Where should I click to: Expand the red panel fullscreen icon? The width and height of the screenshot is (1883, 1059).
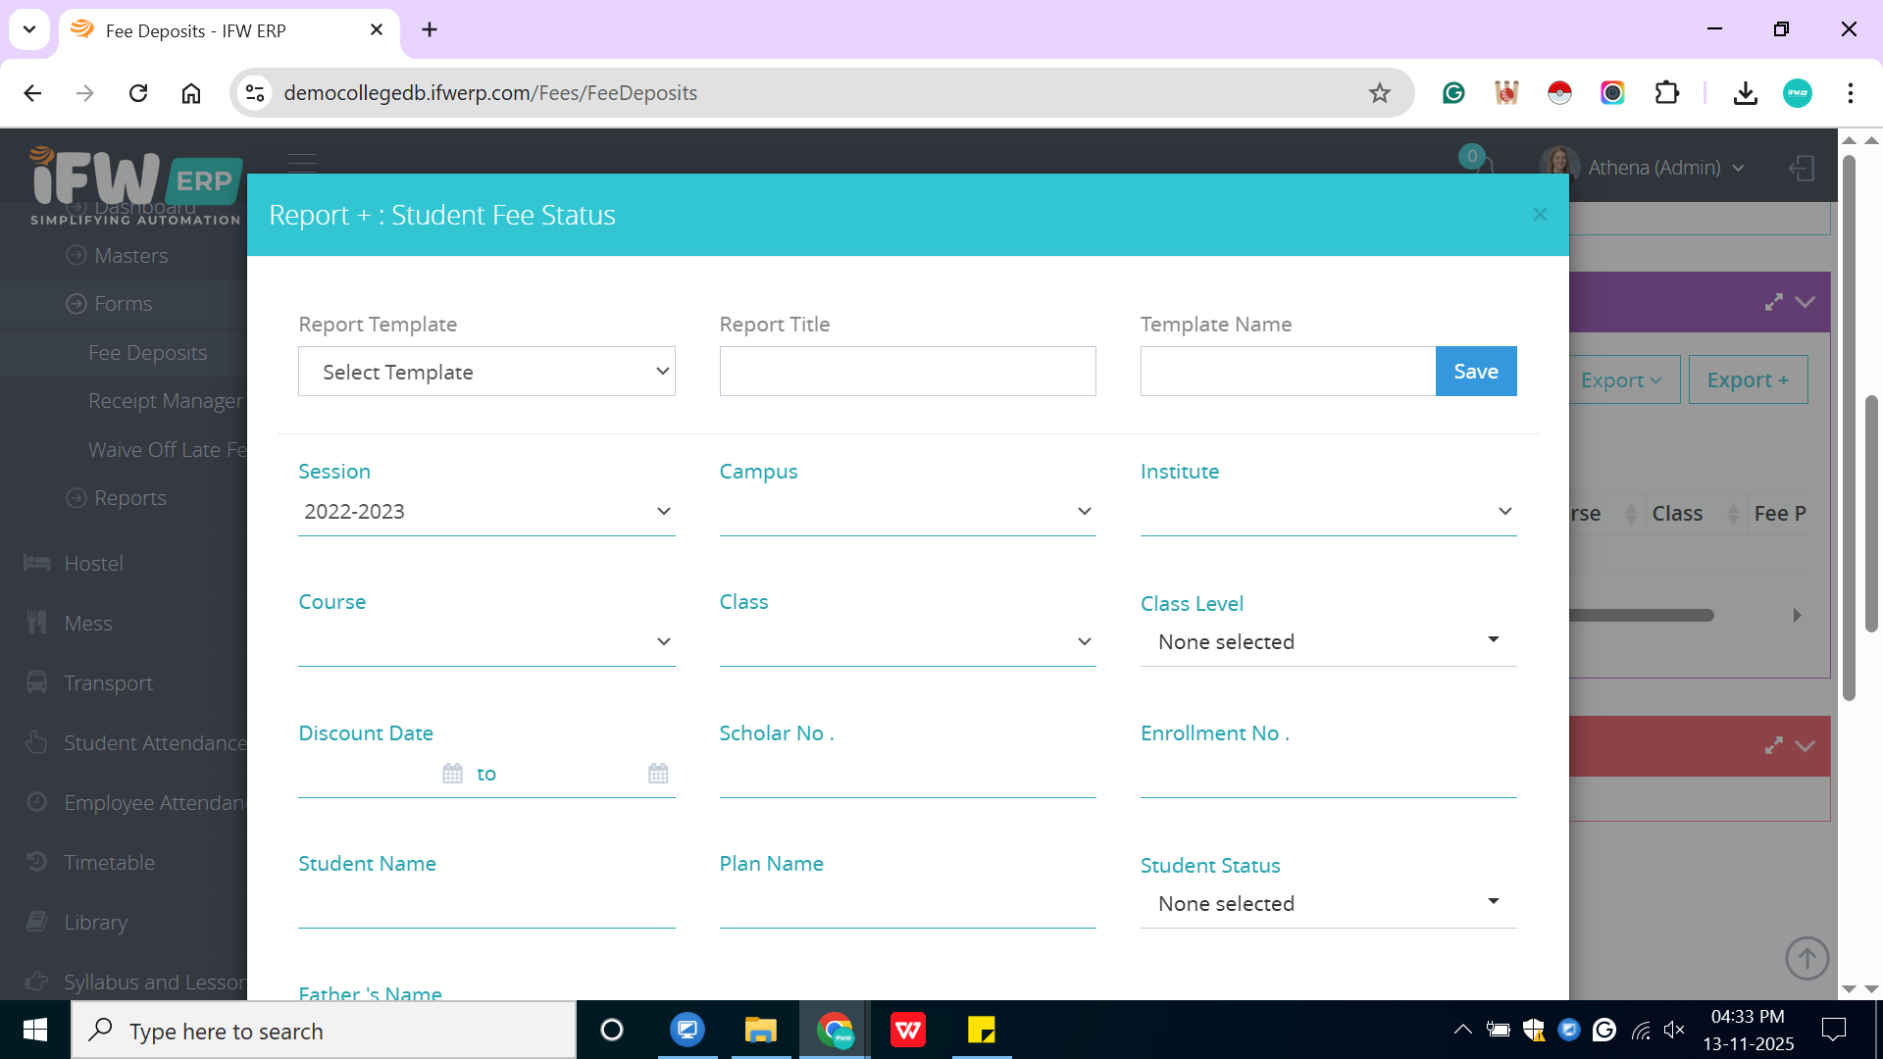click(1773, 746)
